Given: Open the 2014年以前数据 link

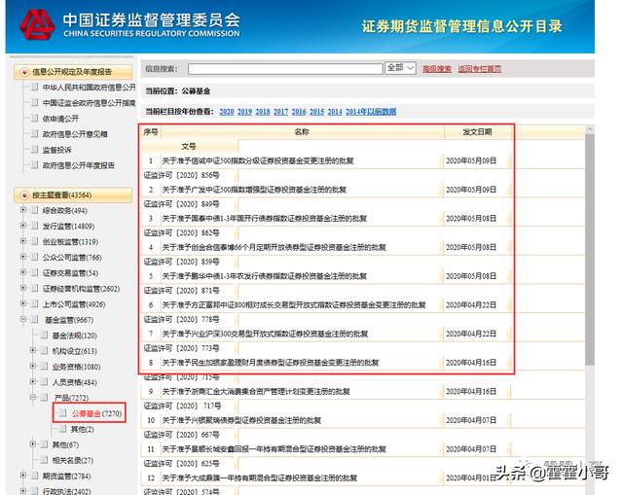Looking at the screenshot, I should pos(371,112).
